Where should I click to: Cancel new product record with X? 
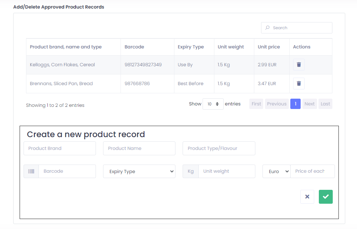[307, 197]
